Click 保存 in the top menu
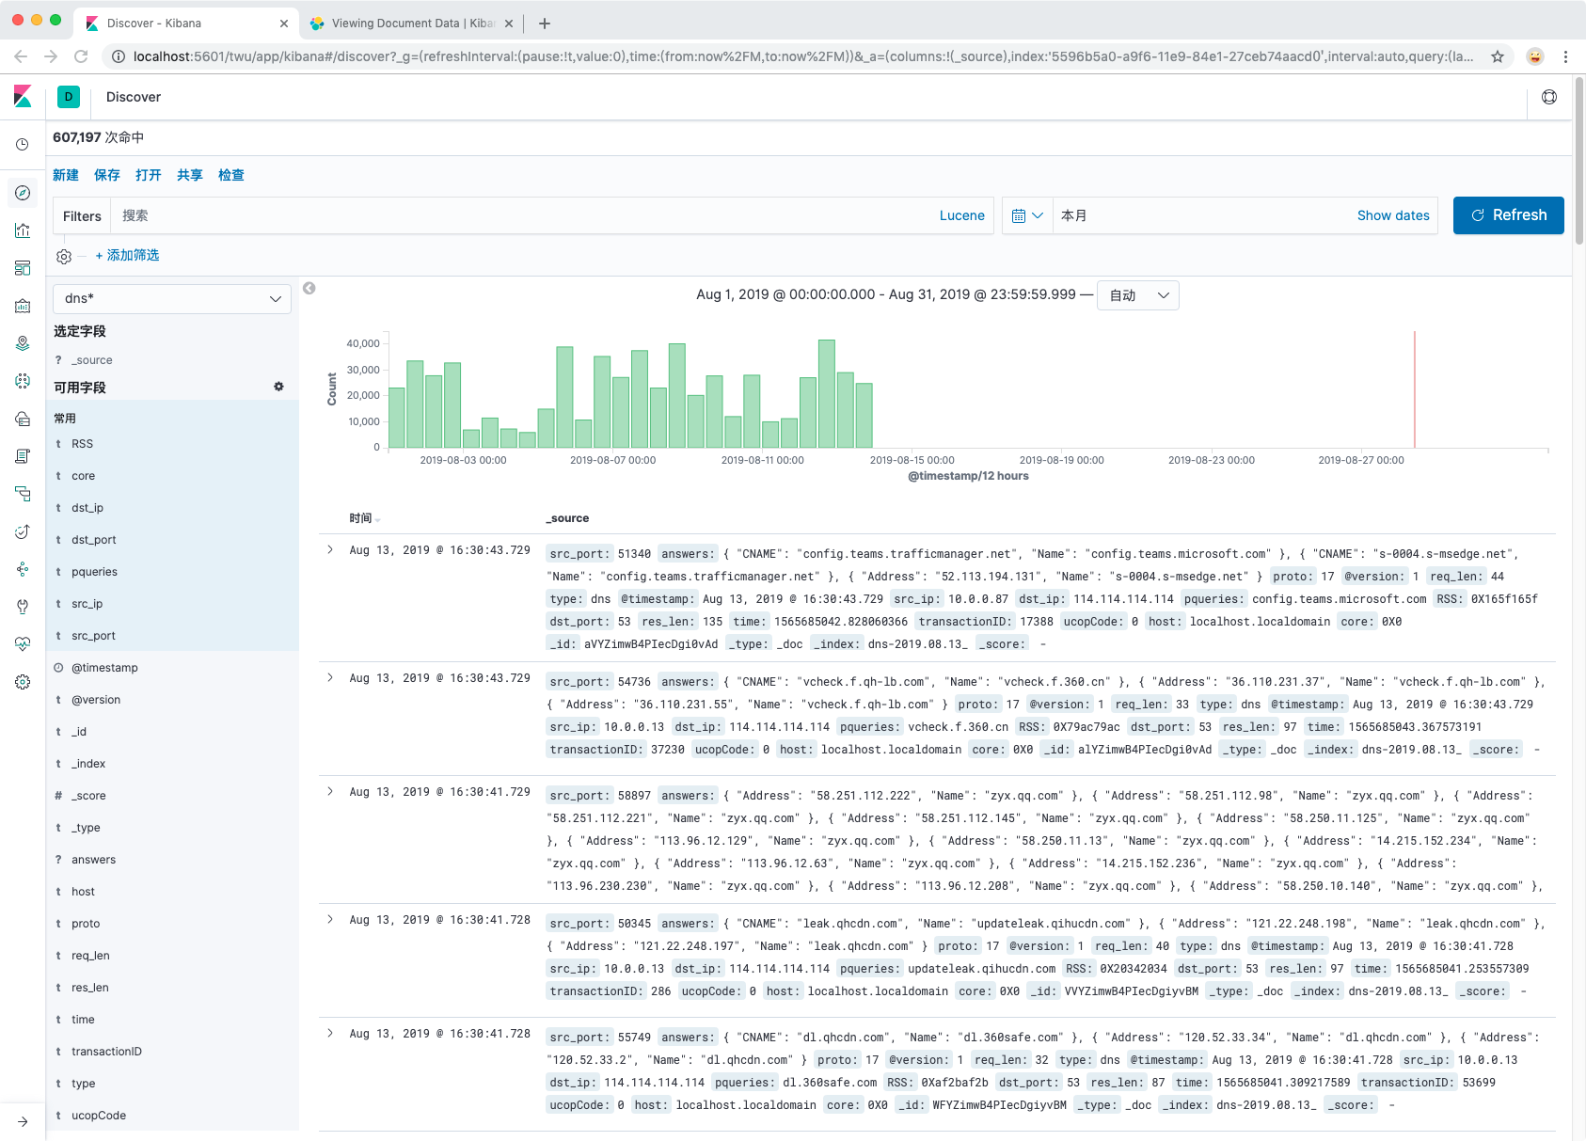This screenshot has height=1141, width=1586. pyautogui.click(x=107, y=175)
